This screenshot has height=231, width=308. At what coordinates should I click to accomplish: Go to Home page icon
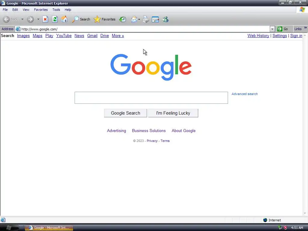64,19
